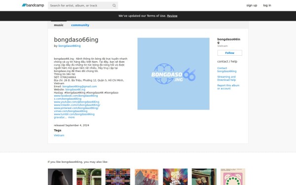Viewport: 296px width, 185px height.
Task: Open the Vietnam tag
Action: tap(59, 135)
